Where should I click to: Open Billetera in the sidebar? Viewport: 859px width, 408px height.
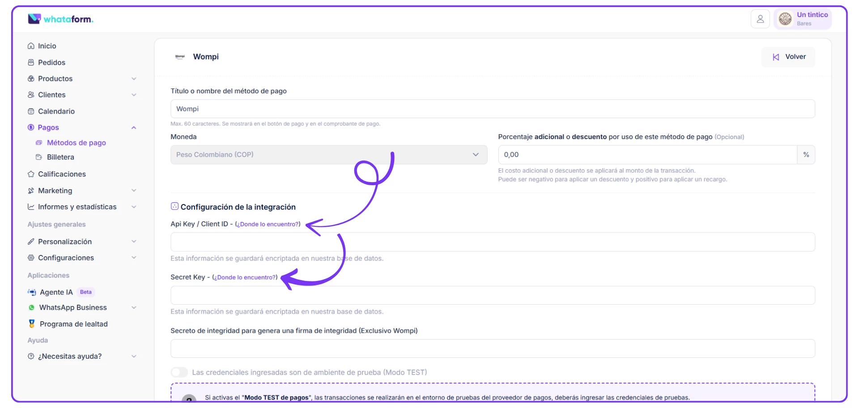pyautogui.click(x=60, y=157)
